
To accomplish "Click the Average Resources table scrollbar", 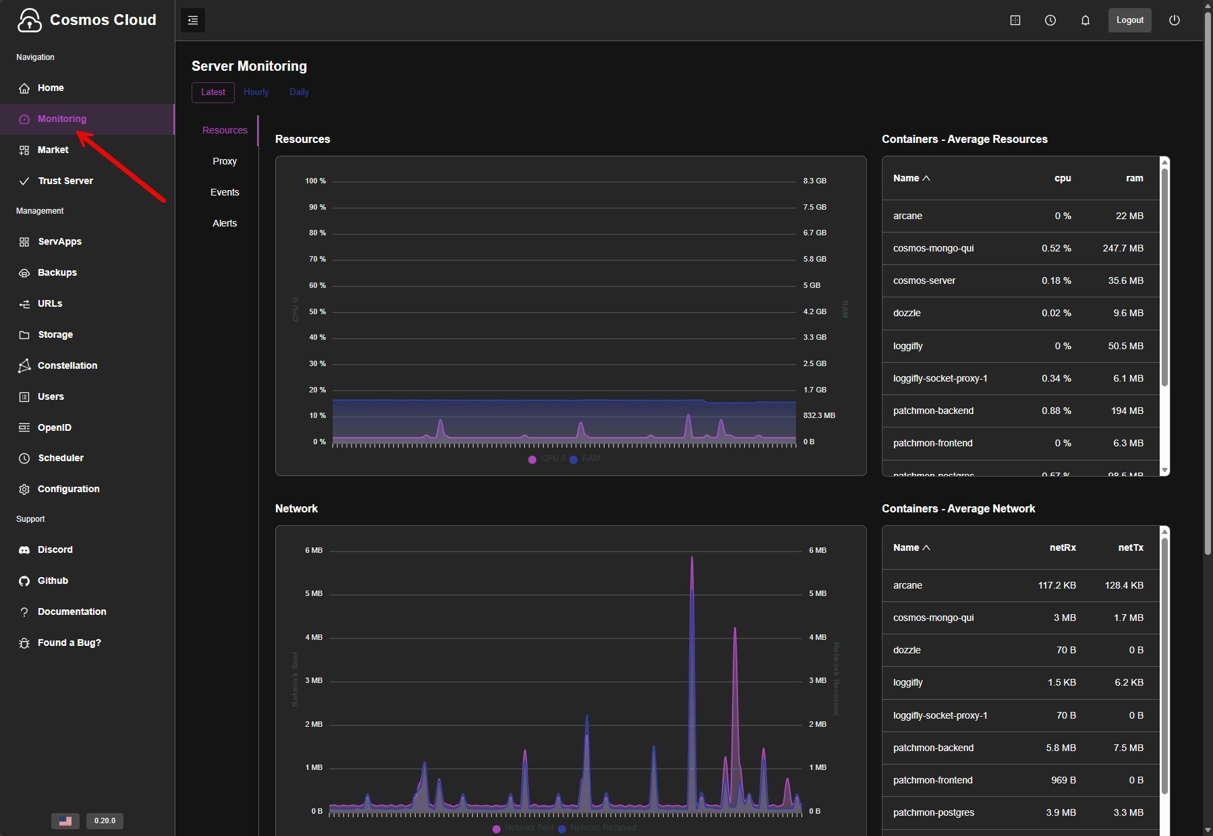I will [1164, 276].
